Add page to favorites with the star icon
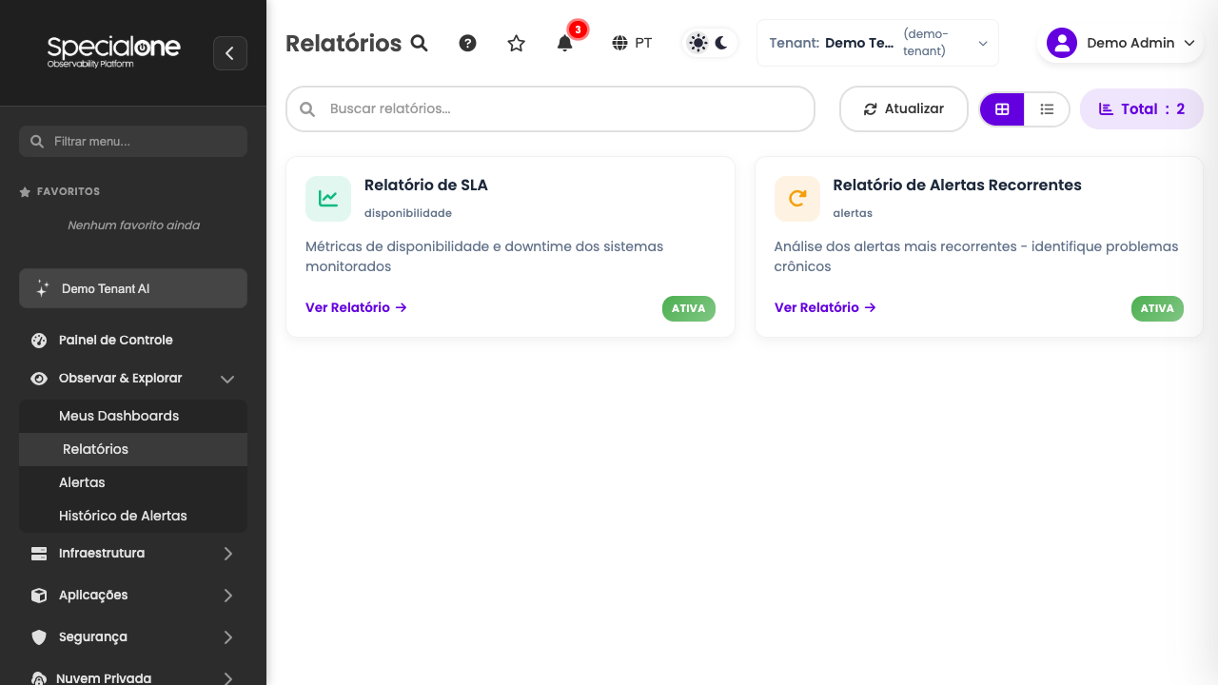Image resolution: width=1218 pixels, height=685 pixels. click(x=516, y=43)
